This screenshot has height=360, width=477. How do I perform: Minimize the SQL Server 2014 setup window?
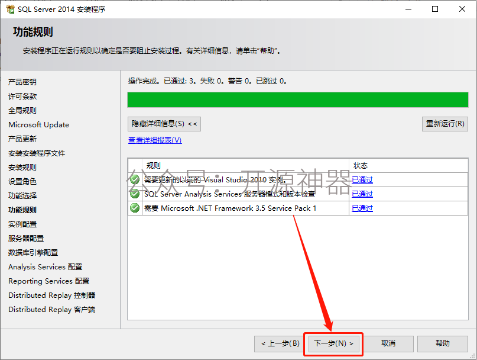[408, 9]
